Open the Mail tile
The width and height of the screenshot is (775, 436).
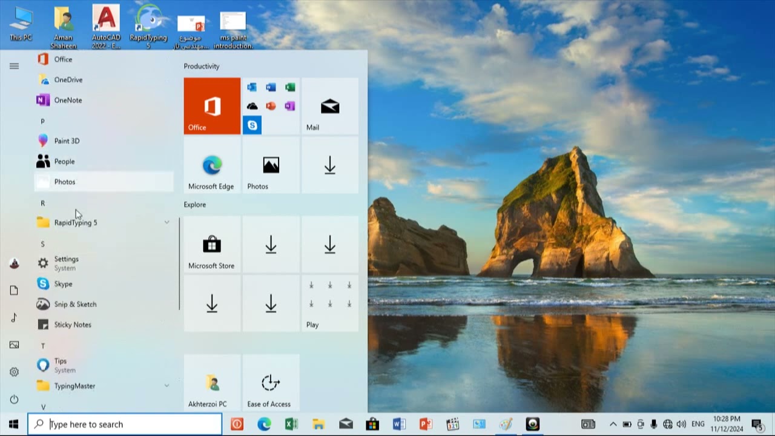coord(330,106)
